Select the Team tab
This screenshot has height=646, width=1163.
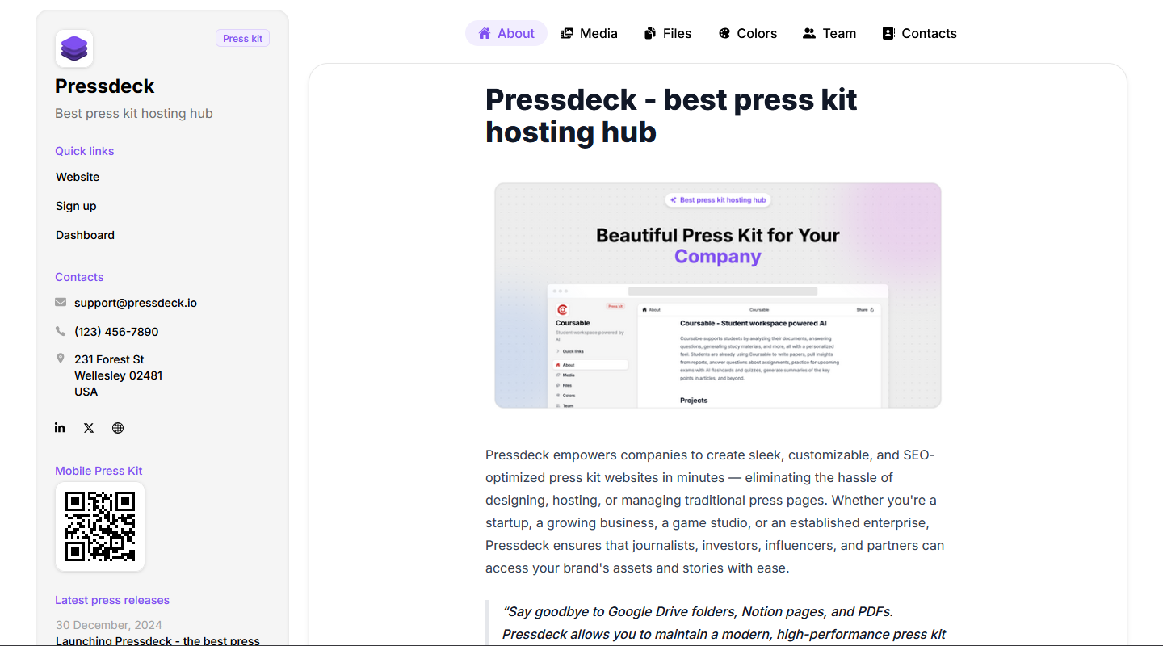coord(829,33)
